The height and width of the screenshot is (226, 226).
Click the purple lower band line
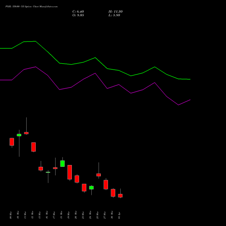coord(95,73)
